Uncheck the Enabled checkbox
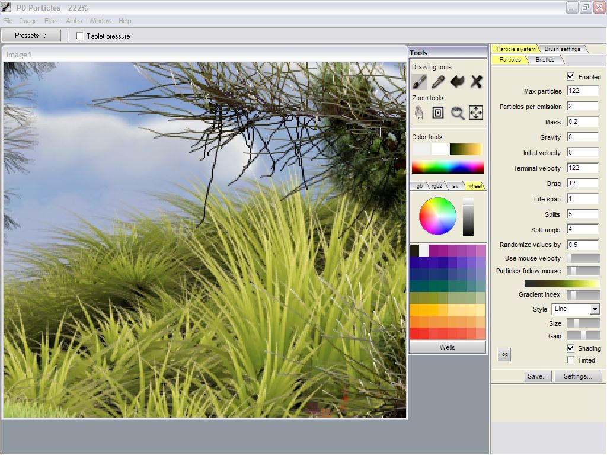The width and height of the screenshot is (607, 455). (x=570, y=76)
